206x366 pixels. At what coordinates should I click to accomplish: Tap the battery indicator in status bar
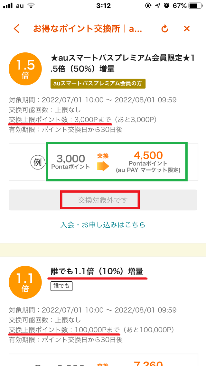pyautogui.click(x=195, y=6)
